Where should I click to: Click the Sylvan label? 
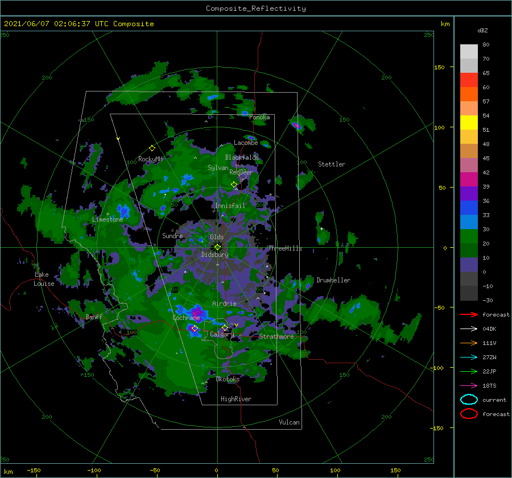click(218, 168)
